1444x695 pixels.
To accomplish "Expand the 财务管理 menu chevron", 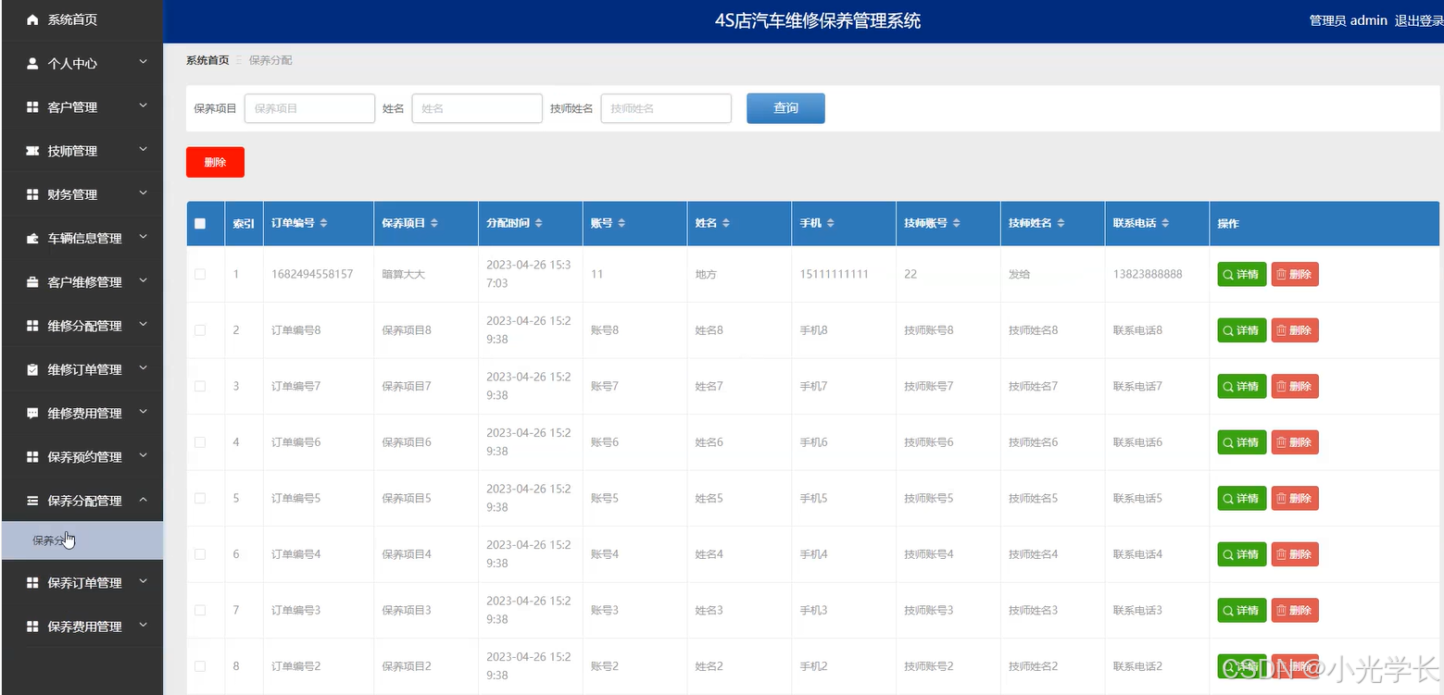I will pos(144,194).
